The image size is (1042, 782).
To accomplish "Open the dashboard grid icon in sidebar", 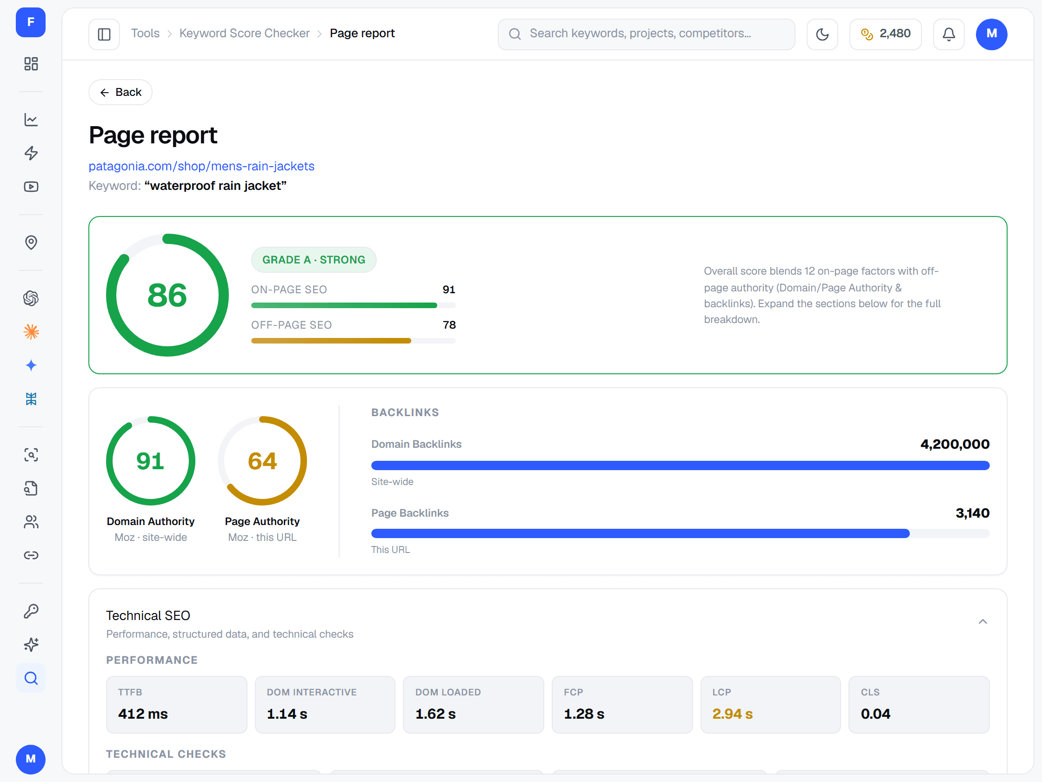I will [31, 64].
